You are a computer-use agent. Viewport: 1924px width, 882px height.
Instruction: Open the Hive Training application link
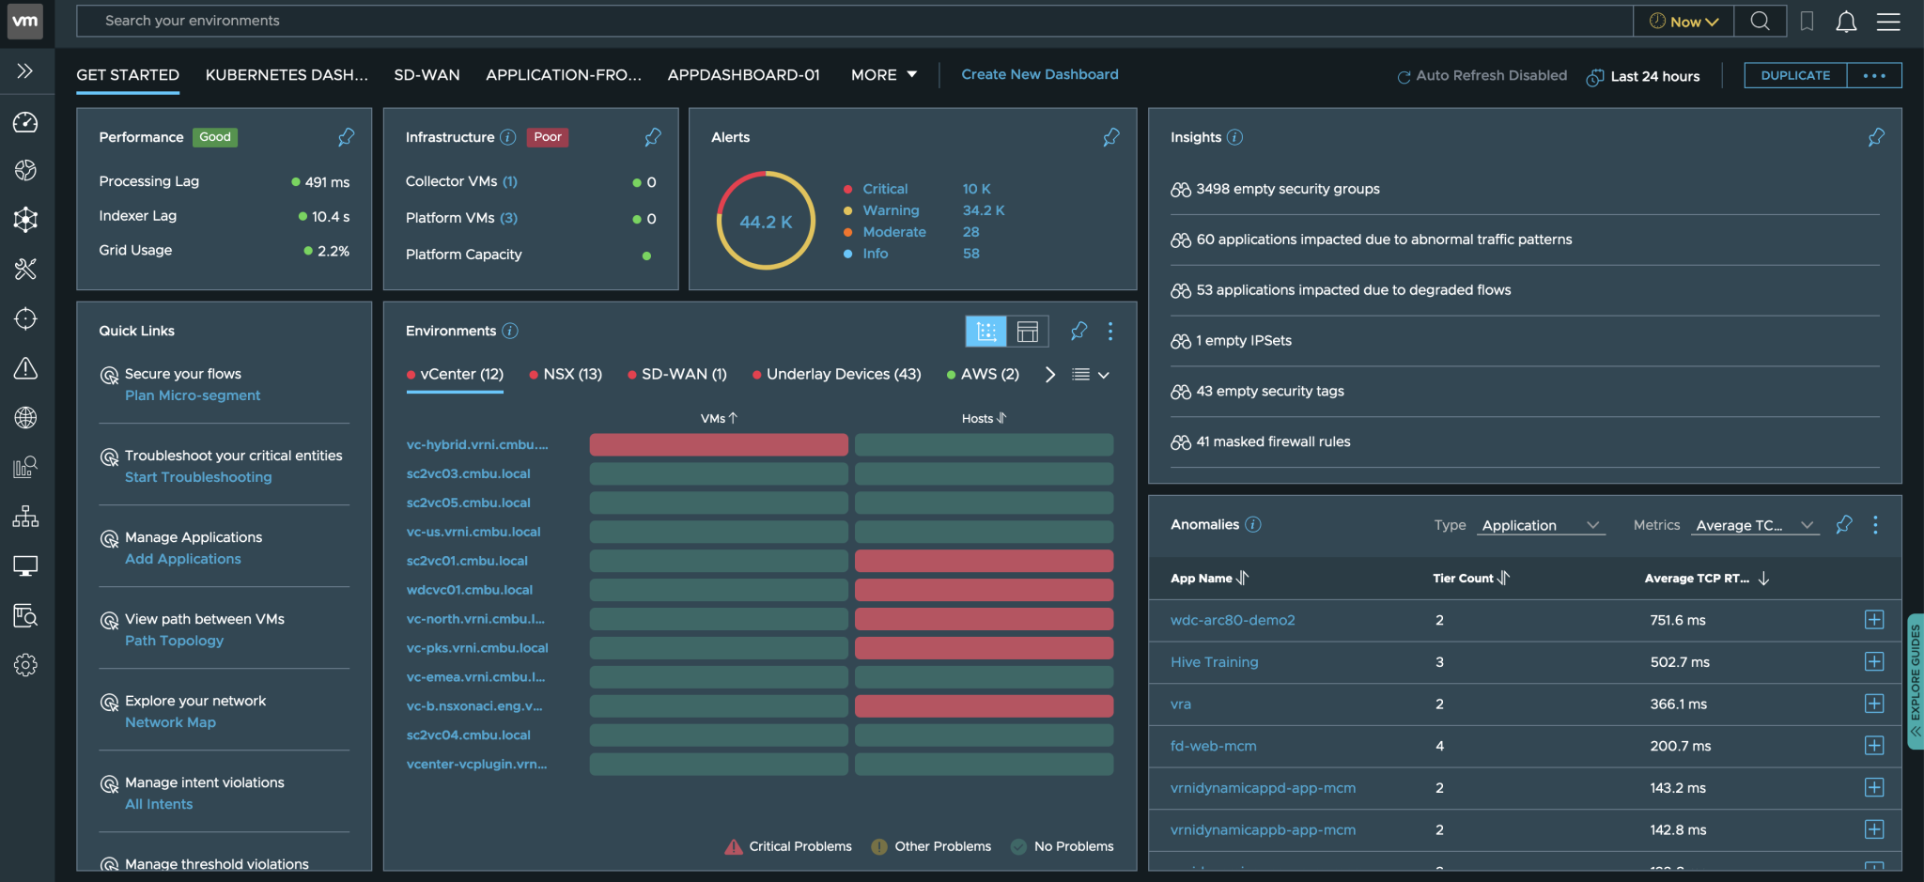point(1214,661)
